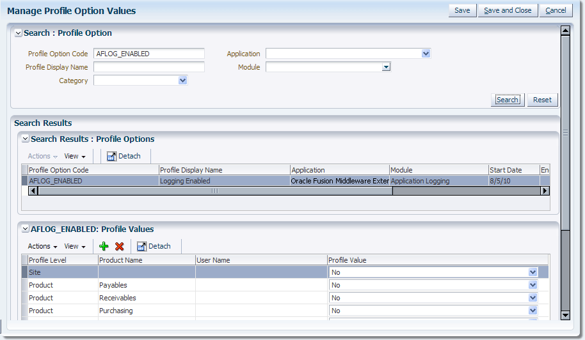The width and height of the screenshot is (585, 340).
Task: Click the Profile Level column header
Action: pyautogui.click(x=63, y=260)
